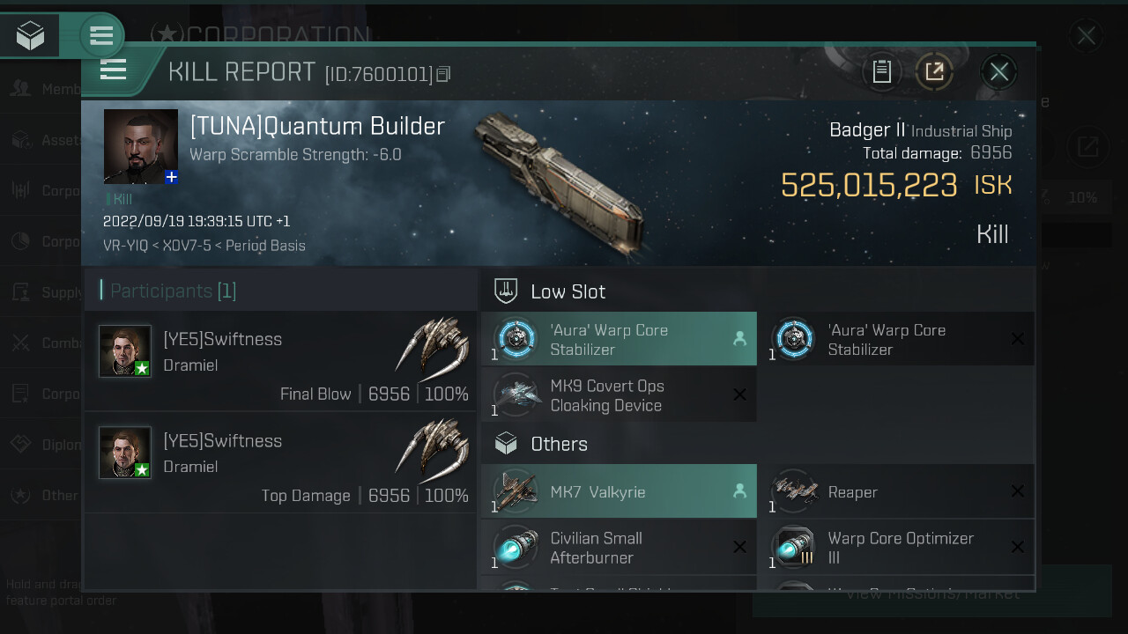
Task: Close the Kill Report window
Action: (x=998, y=71)
